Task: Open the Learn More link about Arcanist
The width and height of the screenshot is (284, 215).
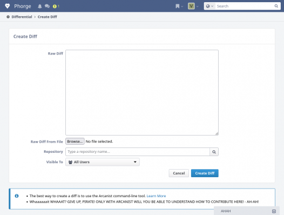Action: [x=156, y=196]
